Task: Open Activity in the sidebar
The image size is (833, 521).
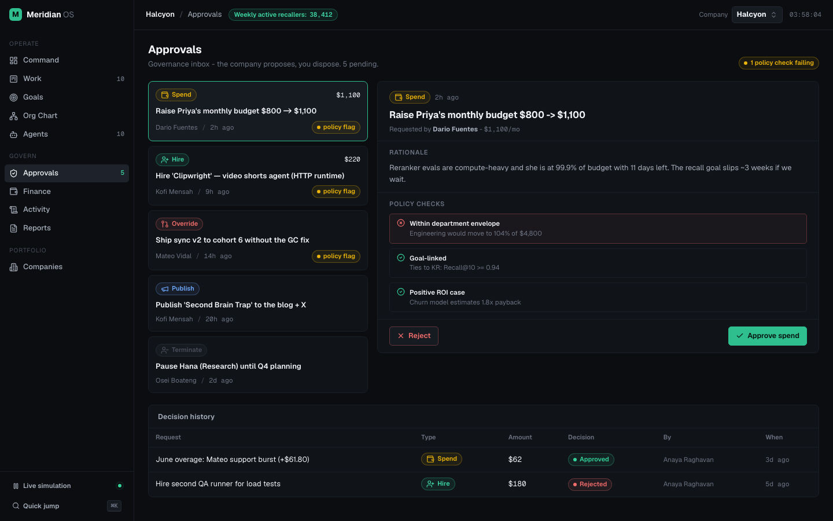Action: 67,210
